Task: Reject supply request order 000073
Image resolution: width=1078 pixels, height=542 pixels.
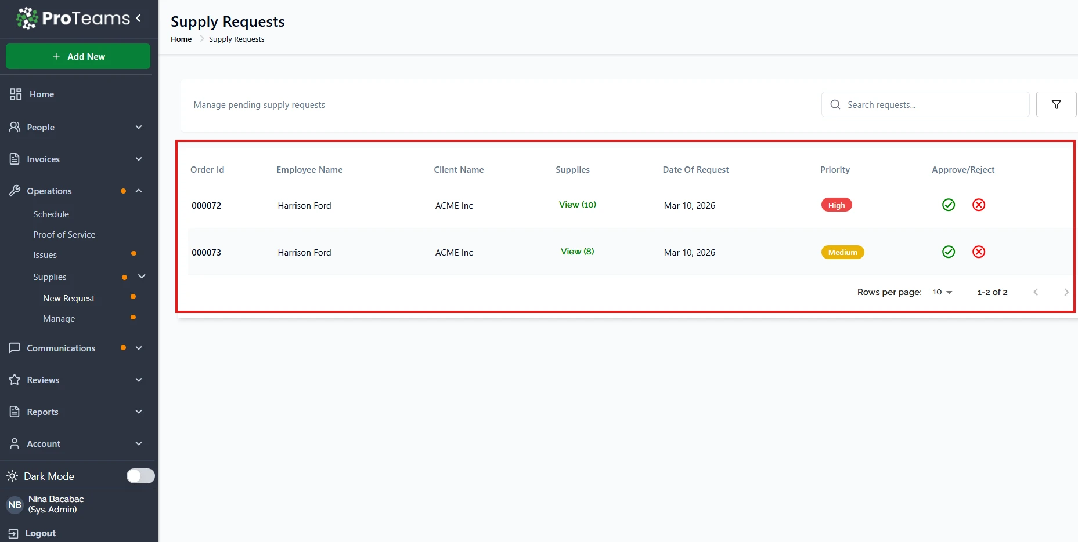Action: (x=978, y=252)
